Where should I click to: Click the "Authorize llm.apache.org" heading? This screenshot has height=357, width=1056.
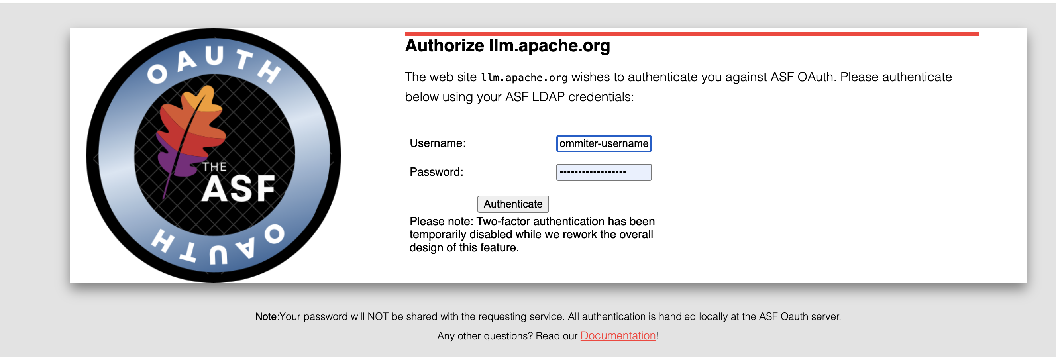[508, 45]
